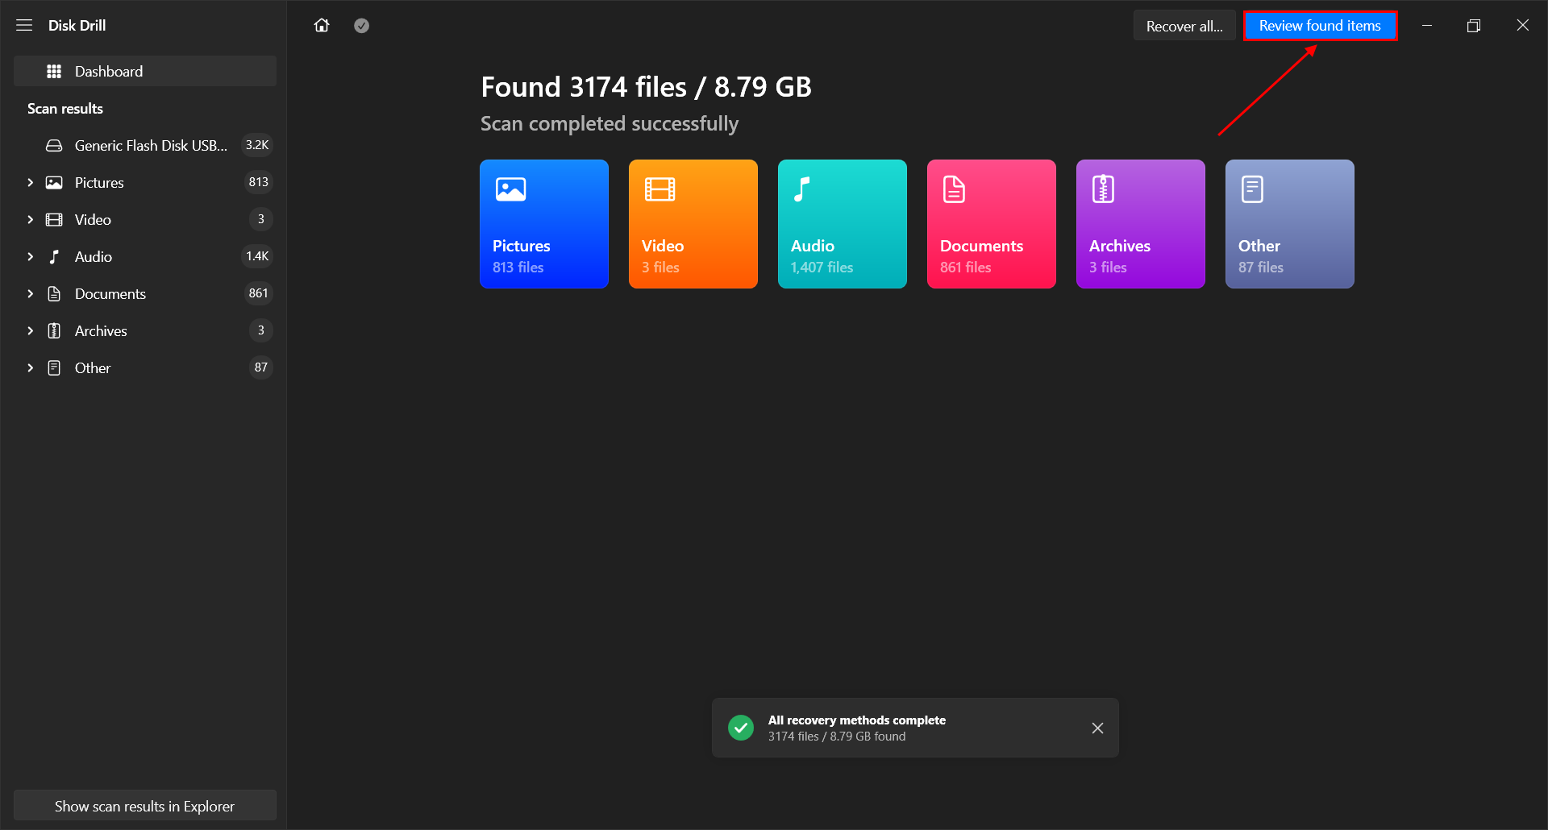This screenshot has width=1548, height=830.
Task: Click the 3.2K count badge
Action: click(257, 145)
